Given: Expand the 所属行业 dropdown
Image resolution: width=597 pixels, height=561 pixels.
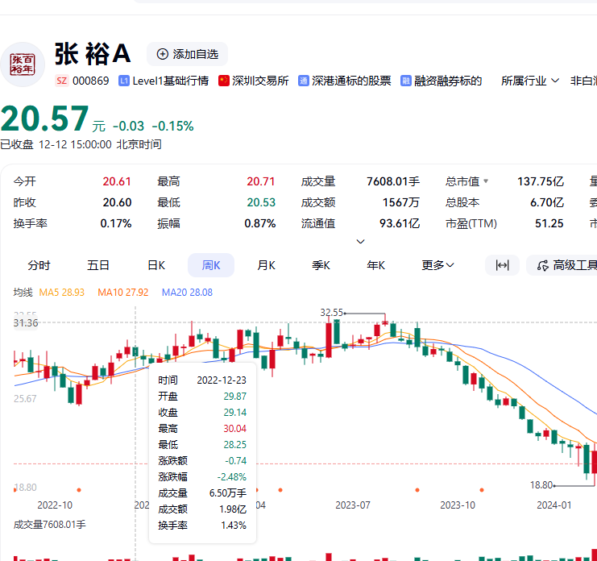Looking at the screenshot, I should coord(530,81).
